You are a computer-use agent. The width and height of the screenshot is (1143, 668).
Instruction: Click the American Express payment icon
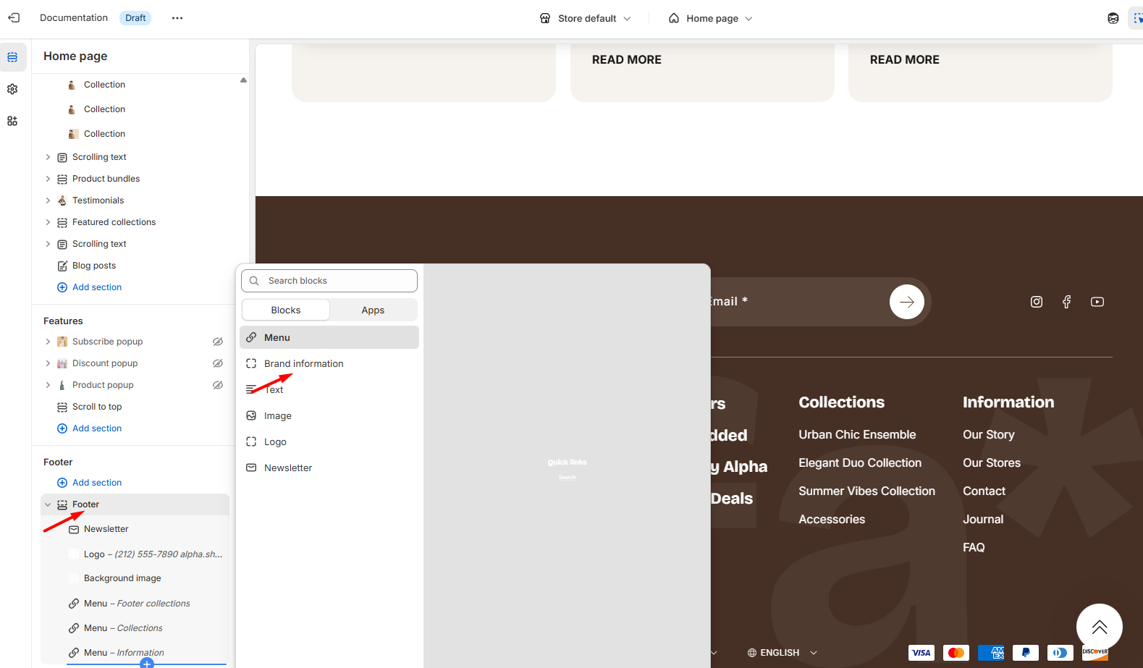pos(991,653)
